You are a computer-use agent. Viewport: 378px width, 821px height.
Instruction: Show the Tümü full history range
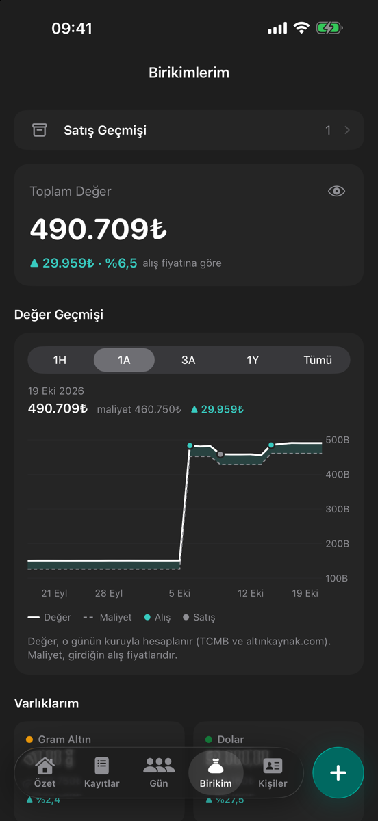point(318,360)
